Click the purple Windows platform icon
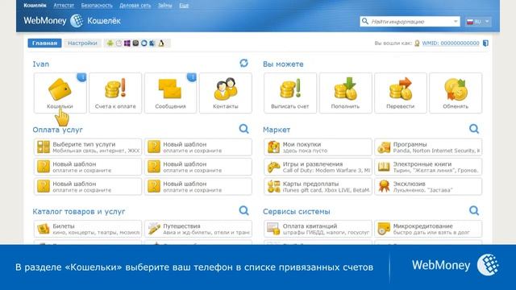 click(127, 43)
